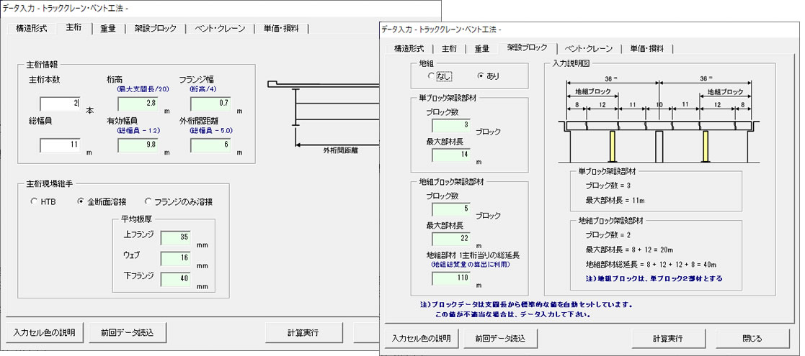Click 総幅員 input field showing 11
The width and height of the screenshot is (805, 356).
[x=60, y=146]
